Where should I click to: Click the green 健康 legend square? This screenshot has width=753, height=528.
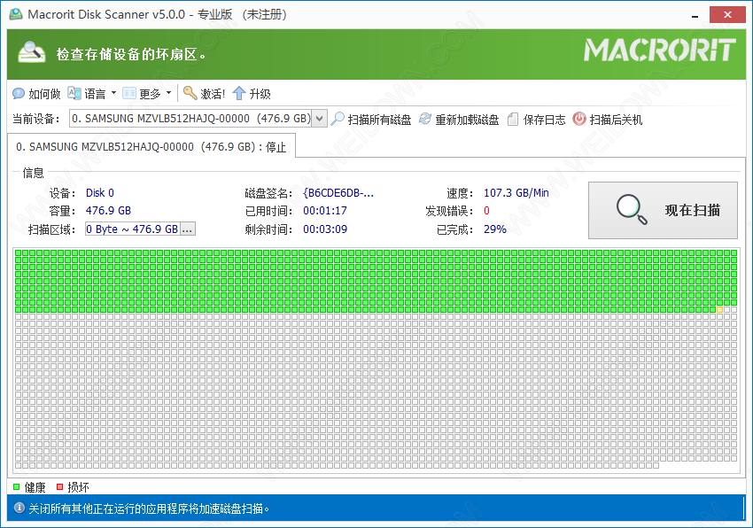click(x=16, y=486)
